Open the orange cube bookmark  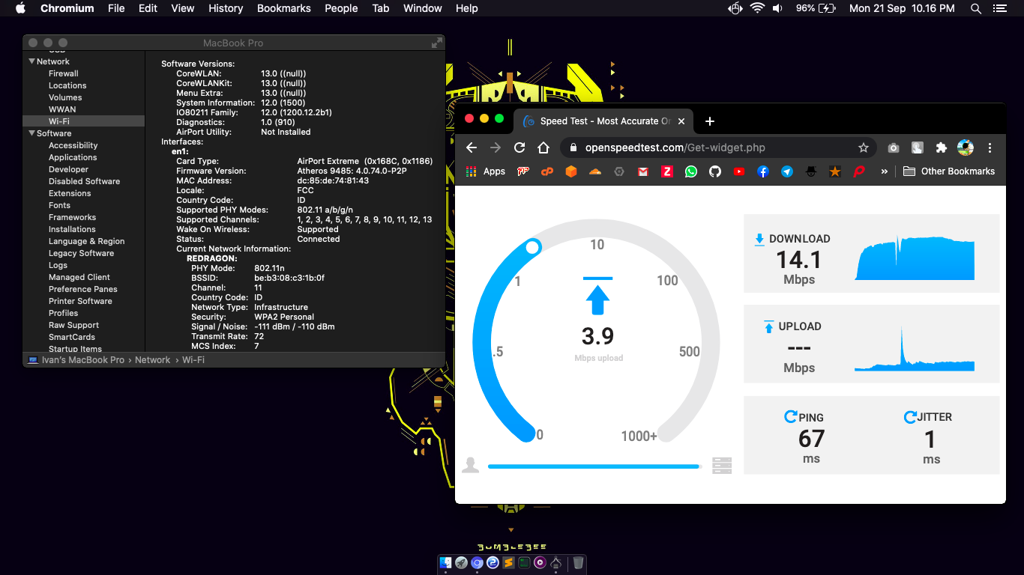tap(571, 171)
